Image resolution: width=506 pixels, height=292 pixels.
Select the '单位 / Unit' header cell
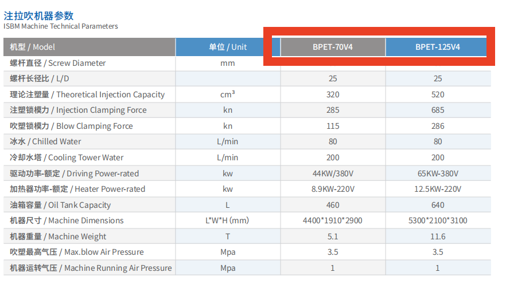(x=228, y=47)
